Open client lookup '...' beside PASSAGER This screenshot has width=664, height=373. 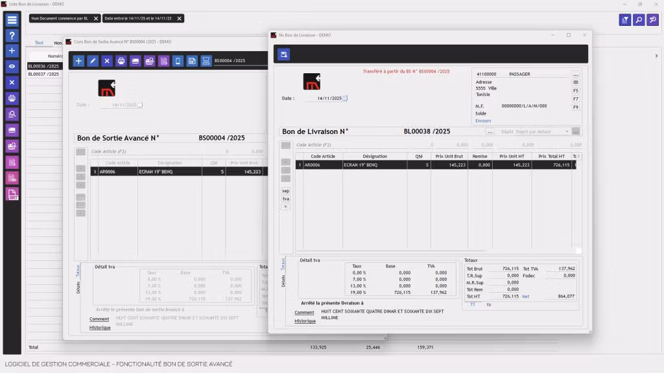click(576, 74)
